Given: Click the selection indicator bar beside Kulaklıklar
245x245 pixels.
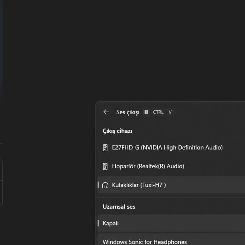Looking at the screenshot, I should pos(98,185).
